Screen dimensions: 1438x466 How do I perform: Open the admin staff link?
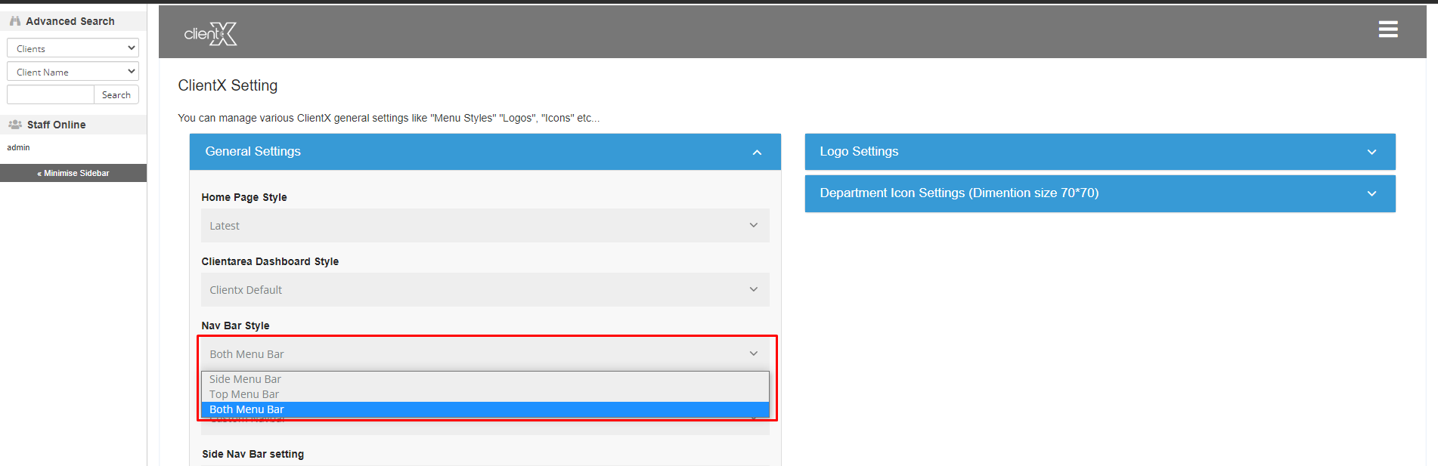[18, 148]
